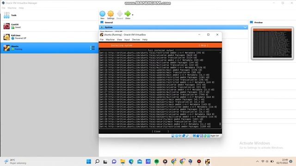Open weather widget showing 26°C
The height and width of the screenshot is (166, 296).
[15, 161]
